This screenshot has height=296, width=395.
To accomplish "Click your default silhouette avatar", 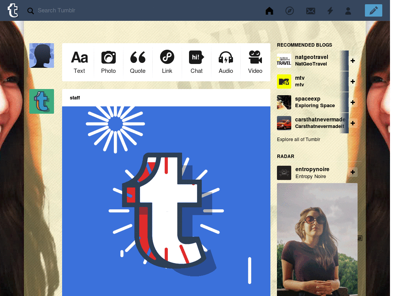I will point(42,55).
